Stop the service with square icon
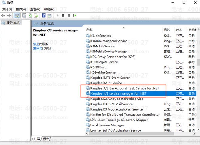Image resolution: width=200 pixels, height=145 pixels. tap(63, 16)
